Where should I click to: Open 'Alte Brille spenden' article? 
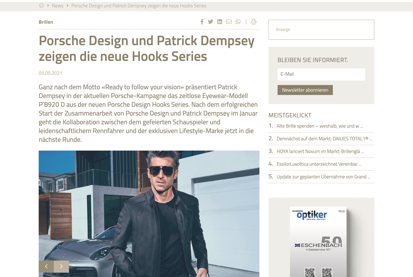click(319, 126)
